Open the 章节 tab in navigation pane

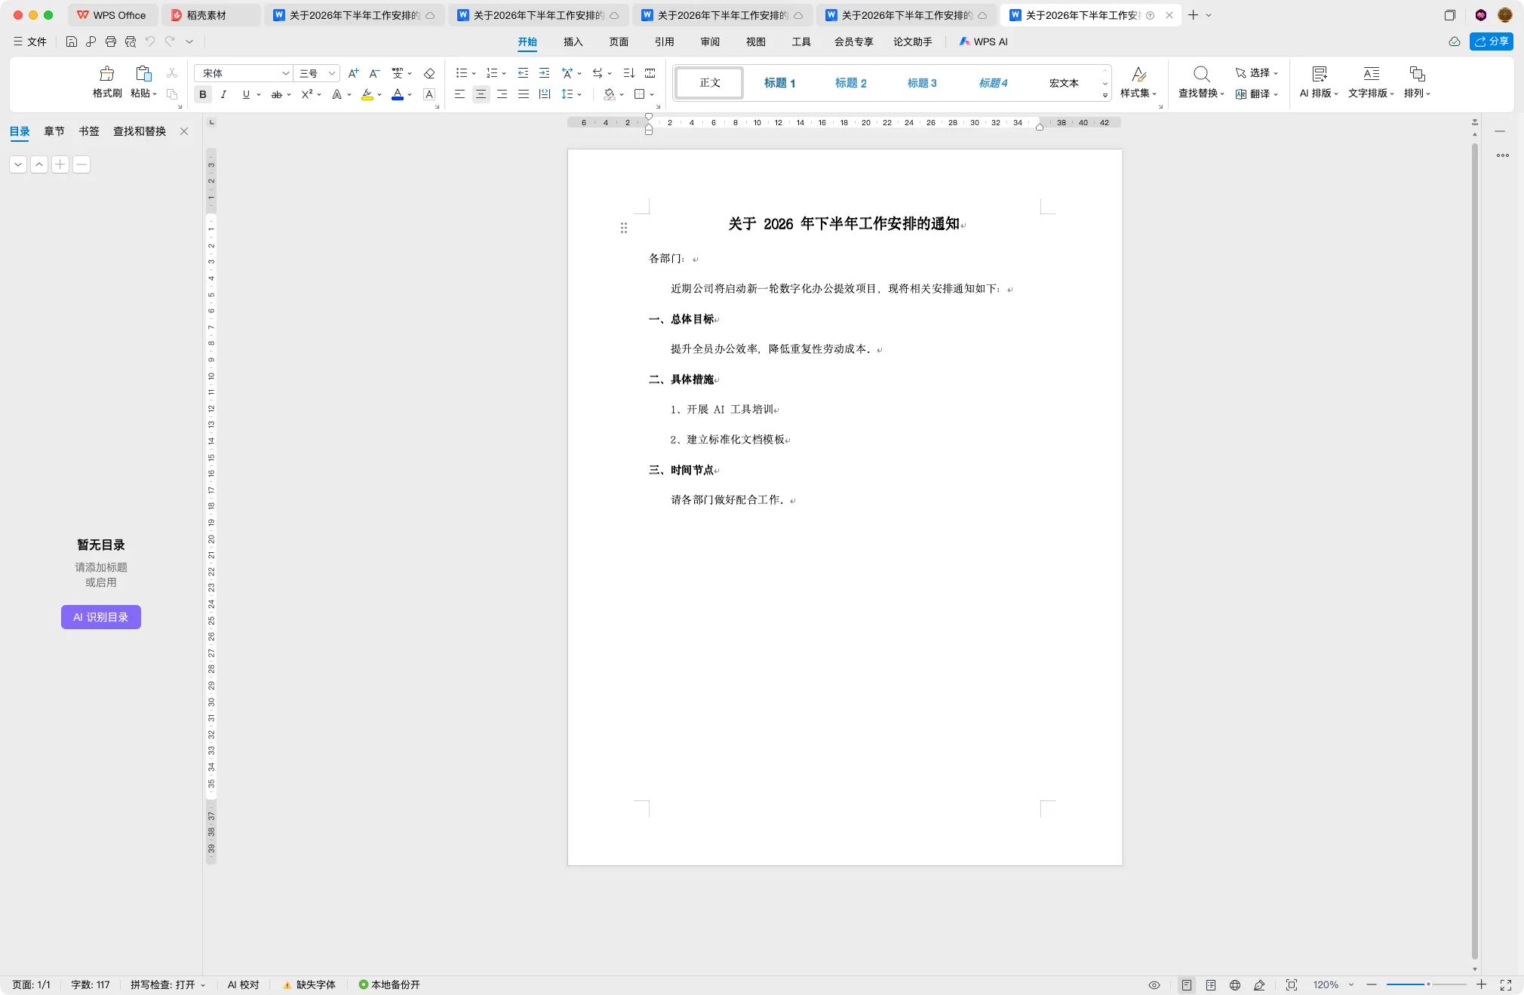[54, 131]
